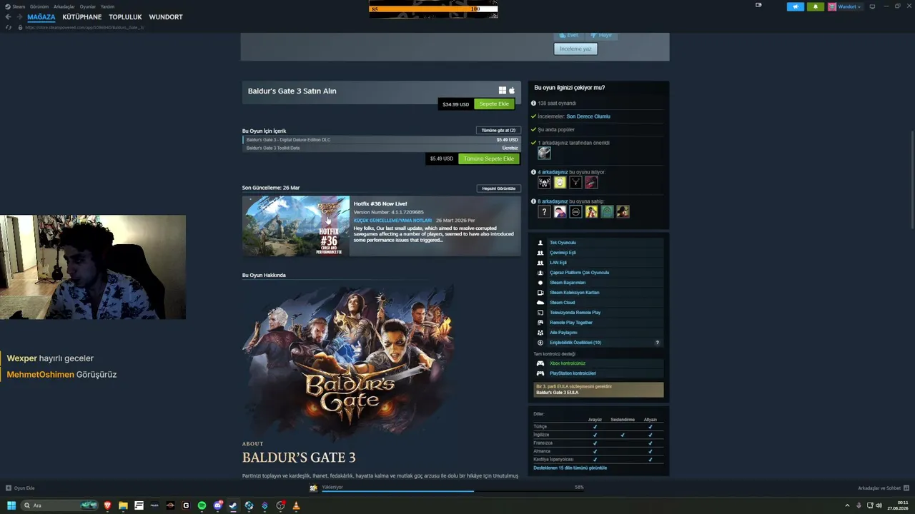Open the Digital Deluxe Edition DLC row
The image size is (915, 514).
click(381, 140)
